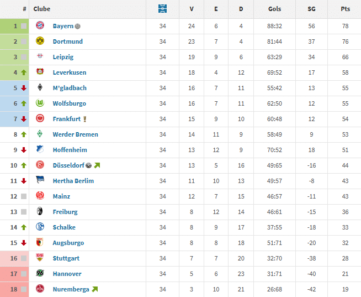Click the Hertha Berlim crest icon
361x297 pixels.
pyautogui.click(x=40, y=181)
